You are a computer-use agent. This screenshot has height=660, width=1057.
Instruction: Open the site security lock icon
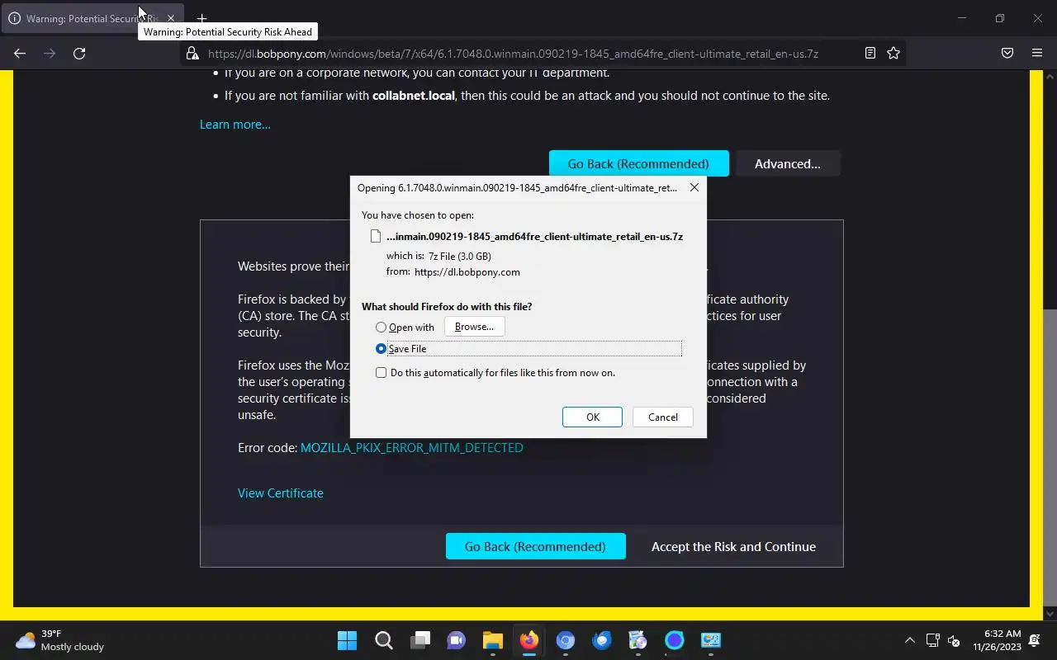(x=192, y=53)
